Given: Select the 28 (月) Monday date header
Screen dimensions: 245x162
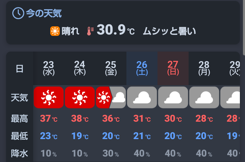Looking at the screenshot, I should [x=204, y=68].
